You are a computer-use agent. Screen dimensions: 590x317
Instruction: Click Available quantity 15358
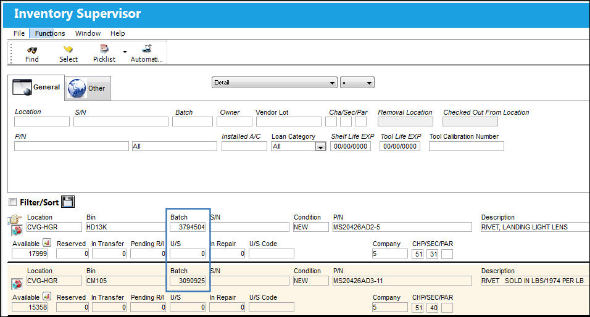tap(30, 308)
